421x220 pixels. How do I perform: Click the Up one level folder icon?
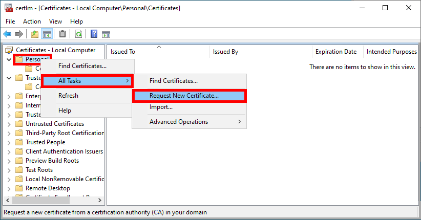pyautogui.click(x=34, y=34)
